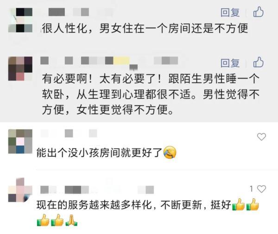Open avatar of 现在的服务 commenter
The image size is (278, 234).
tap(20, 190)
